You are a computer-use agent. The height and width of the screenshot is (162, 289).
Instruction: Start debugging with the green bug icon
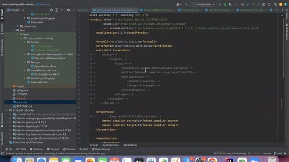pos(225,4)
